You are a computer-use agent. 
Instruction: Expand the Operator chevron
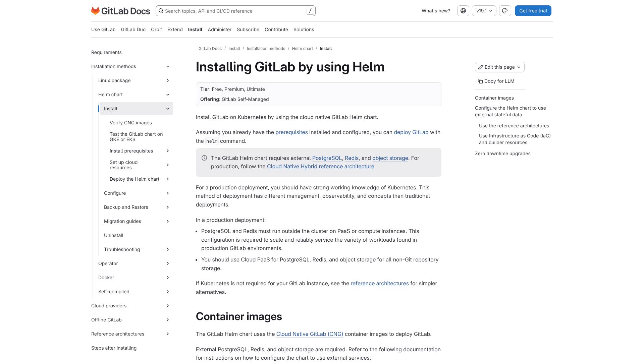click(168, 263)
